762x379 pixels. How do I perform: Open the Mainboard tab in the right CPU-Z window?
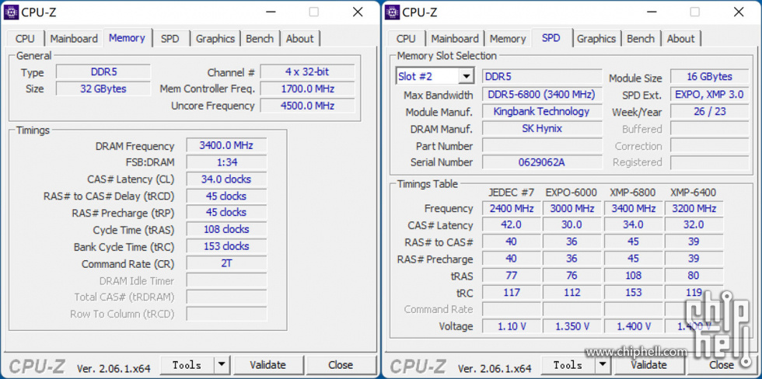[x=455, y=39]
